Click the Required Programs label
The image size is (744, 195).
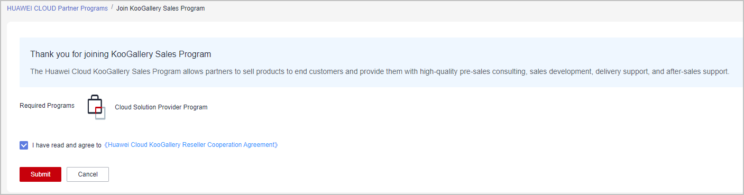[47, 106]
